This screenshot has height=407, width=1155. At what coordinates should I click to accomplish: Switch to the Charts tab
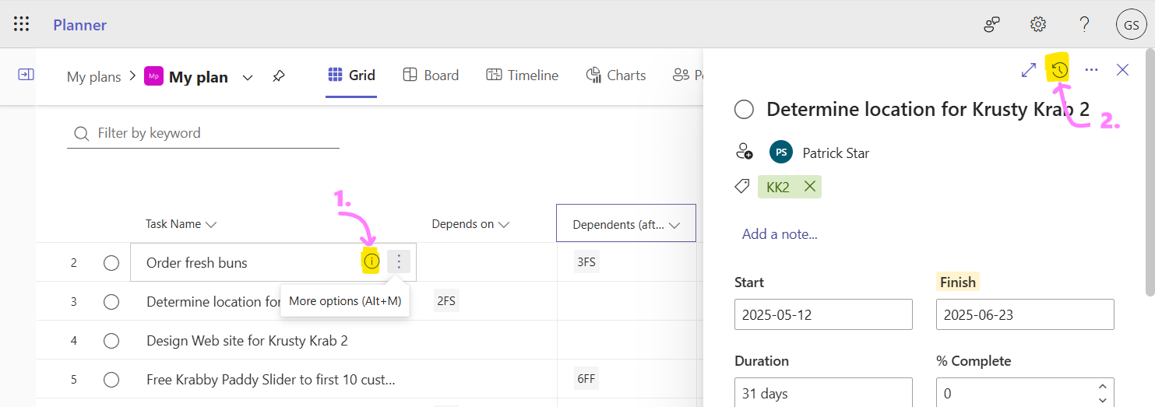point(615,75)
